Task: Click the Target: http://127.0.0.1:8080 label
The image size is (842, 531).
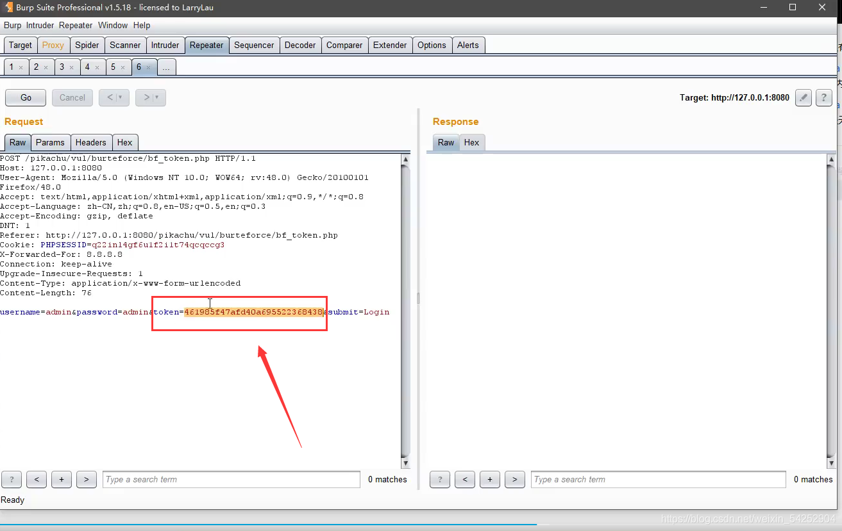Action: 734,98
